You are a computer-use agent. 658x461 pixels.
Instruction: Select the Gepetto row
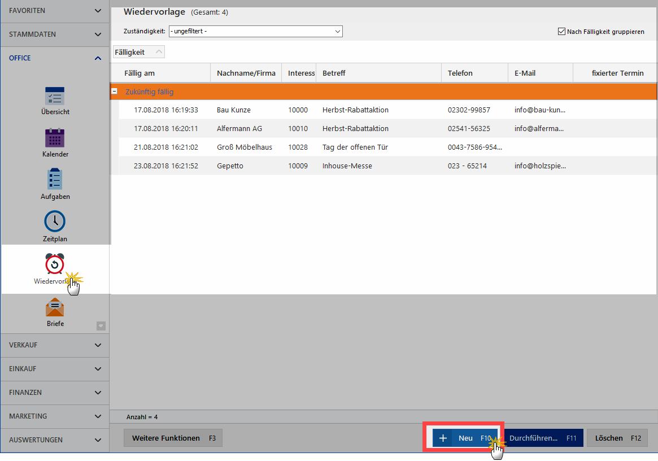coord(388,166)
